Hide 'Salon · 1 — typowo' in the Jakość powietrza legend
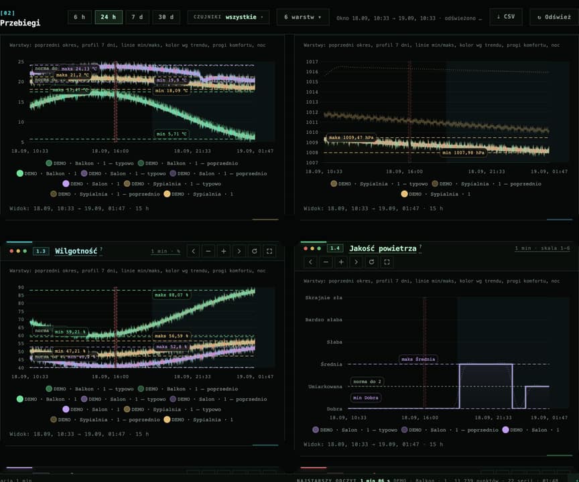The image size is (579, 482). (355, 430)
